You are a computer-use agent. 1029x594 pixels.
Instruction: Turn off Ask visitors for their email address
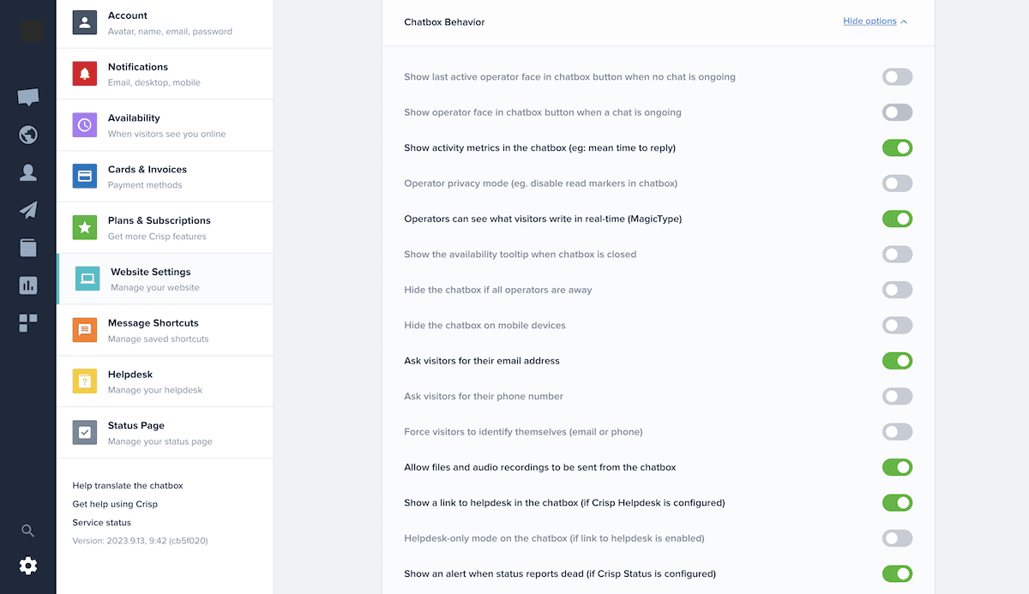(897, 361)
